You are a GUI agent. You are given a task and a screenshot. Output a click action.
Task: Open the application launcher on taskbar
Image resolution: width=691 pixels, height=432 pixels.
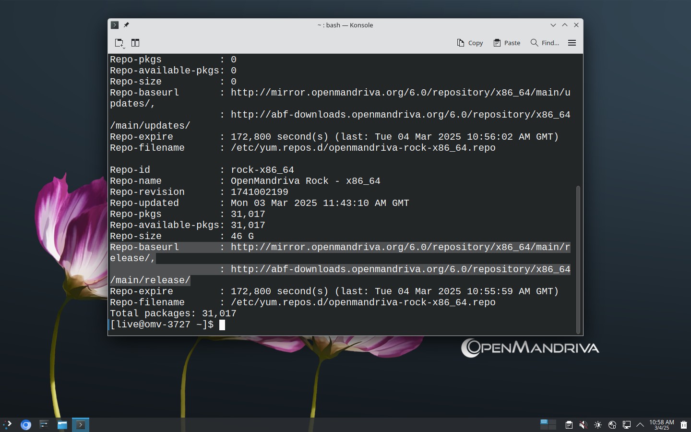point(7,424)
